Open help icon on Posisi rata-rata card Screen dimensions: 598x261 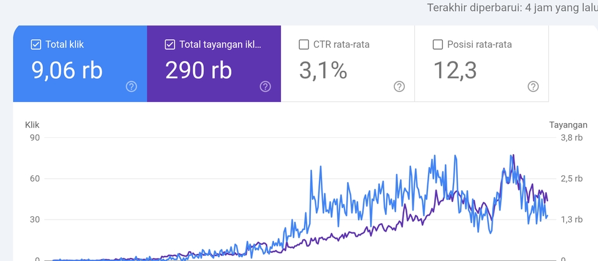click(533, 87)
